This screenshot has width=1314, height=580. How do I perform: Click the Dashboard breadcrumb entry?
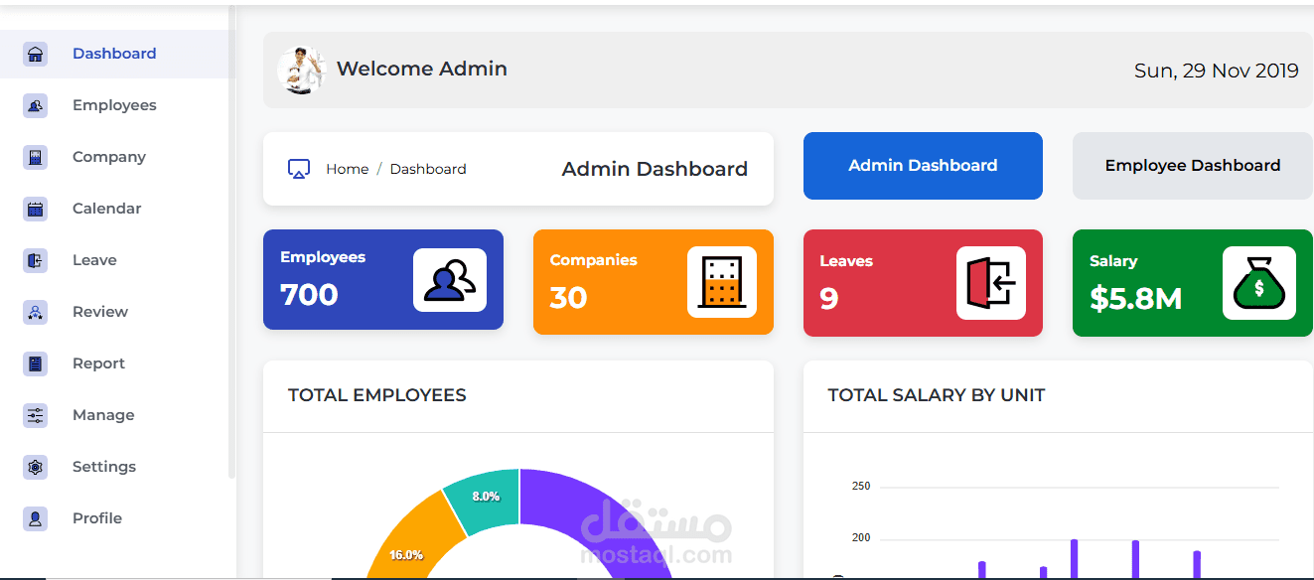tap(428, 169)
